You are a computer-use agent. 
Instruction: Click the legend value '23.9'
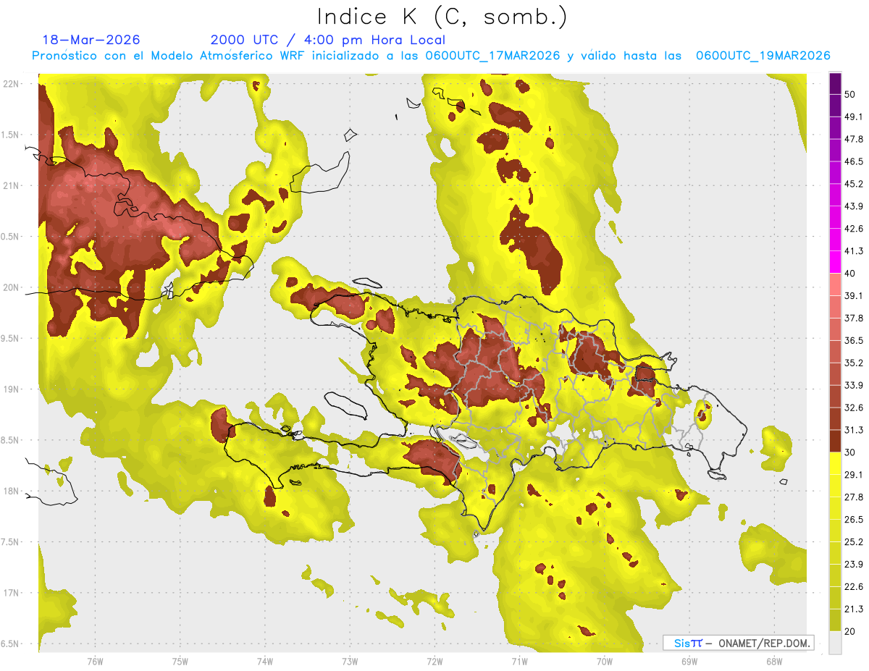tap(854, 565)
